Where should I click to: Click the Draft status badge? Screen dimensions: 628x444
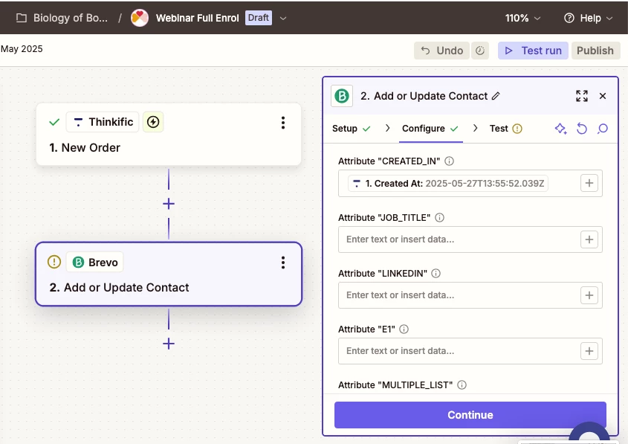[x=259, y=18]
